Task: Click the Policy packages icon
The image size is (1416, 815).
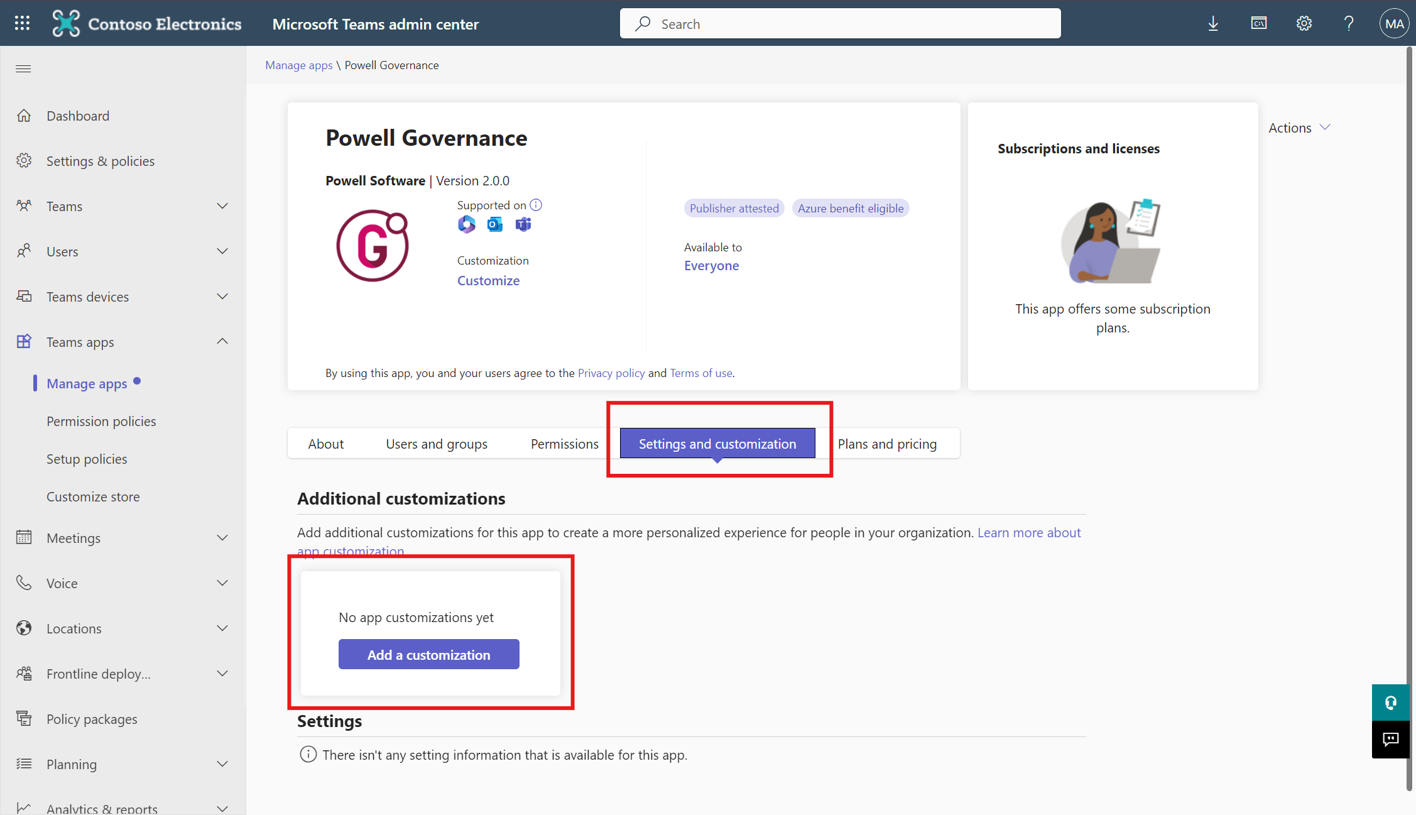Action: pyautogui.click(x=24, y=719)
